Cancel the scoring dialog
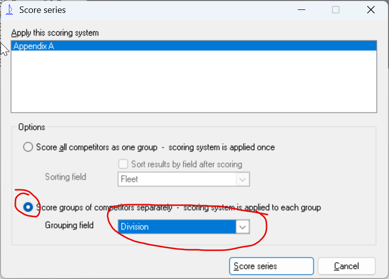 coord(346,266)
